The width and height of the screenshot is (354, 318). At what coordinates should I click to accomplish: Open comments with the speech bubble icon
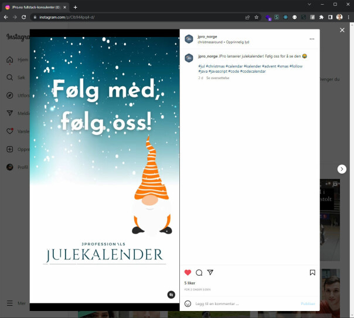[x=199, y=273]
